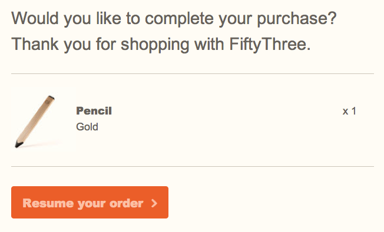Select the bold Pencil product name

click(x=94, y=111)
